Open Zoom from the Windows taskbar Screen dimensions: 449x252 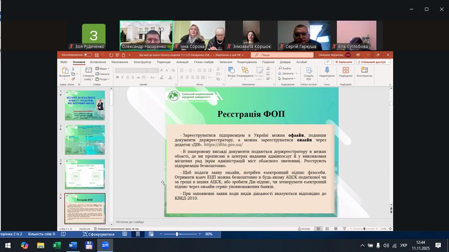click(x=105, y=245)
